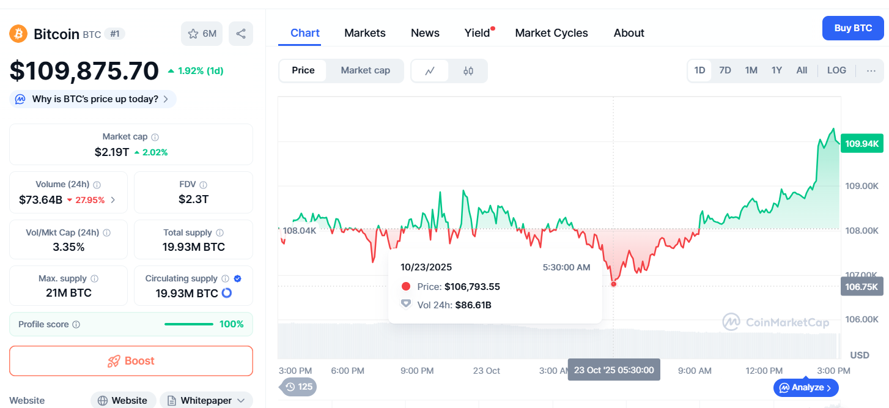Click the Bitcoin logo icon
Viewport: 889px width, 408px height.
pyautogui.click(x=18, y=34)
